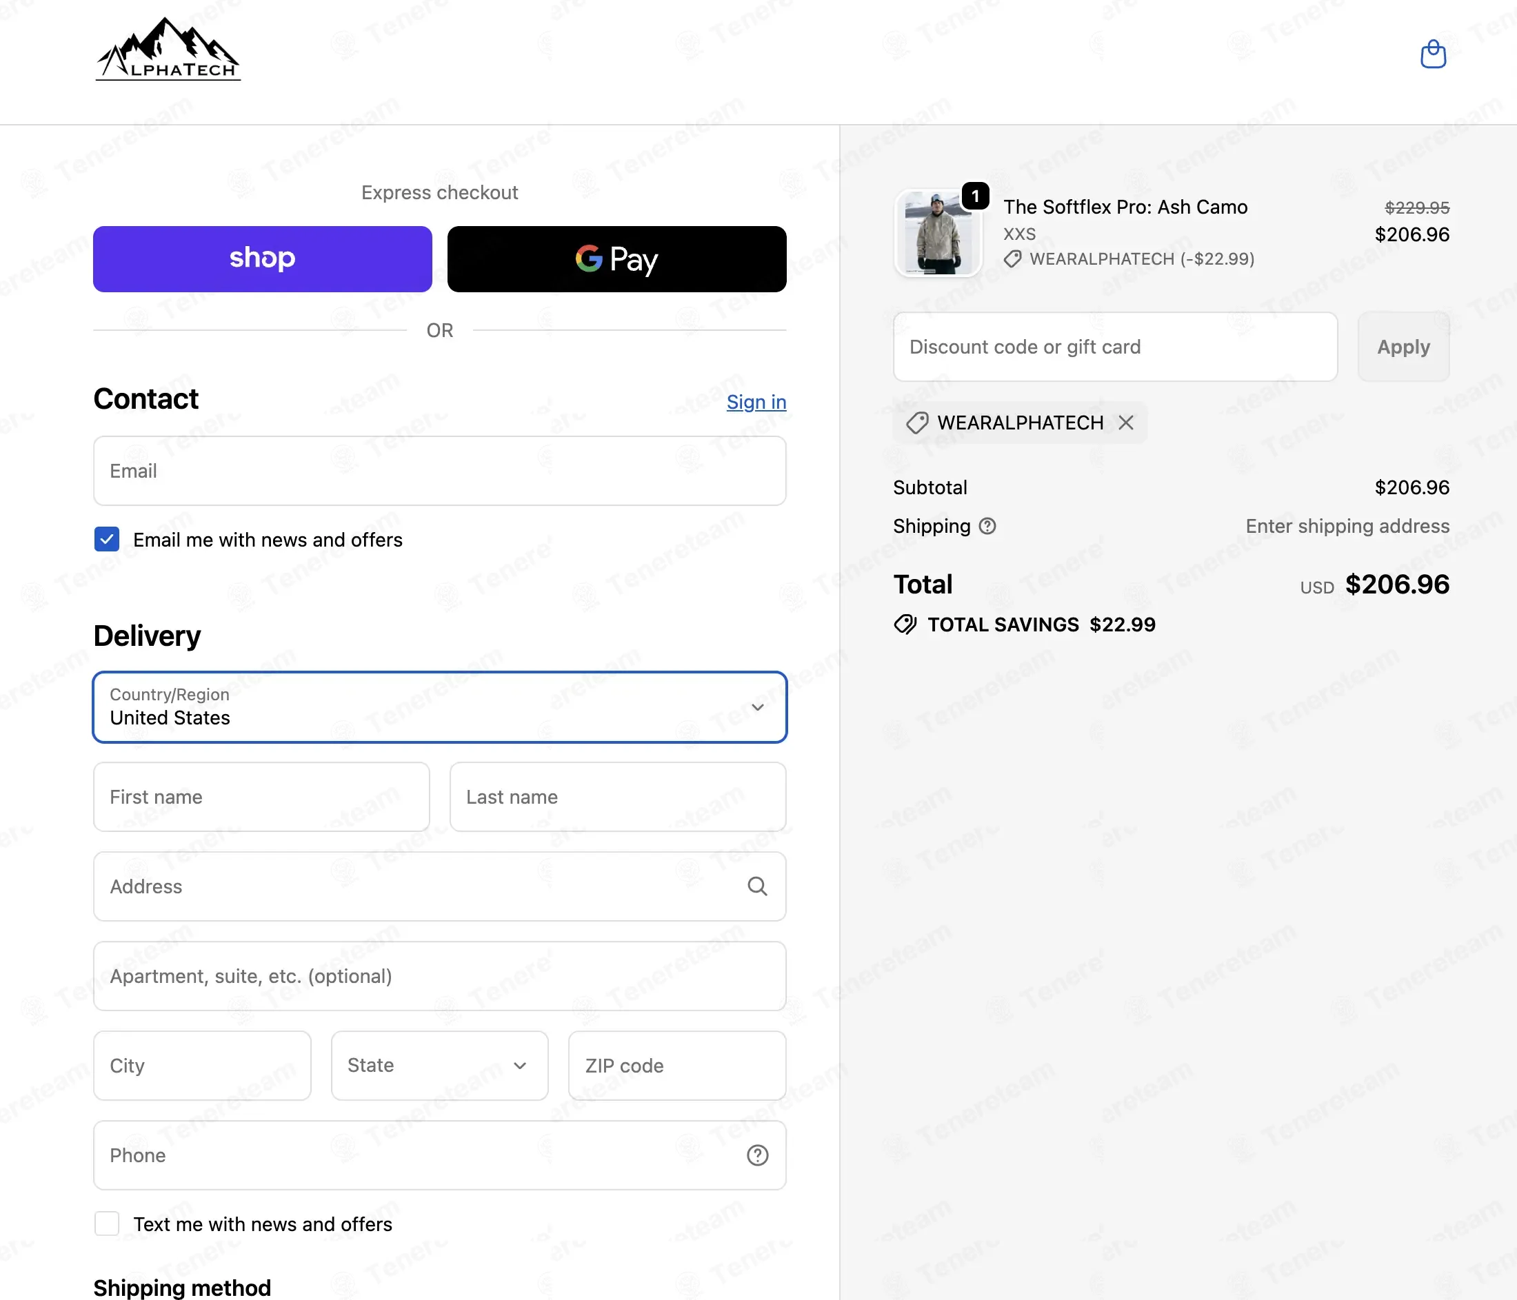Screen dimensions: 1517x1300
Task: Click the AlphaTech mountain logo
Action: (168, 50)
